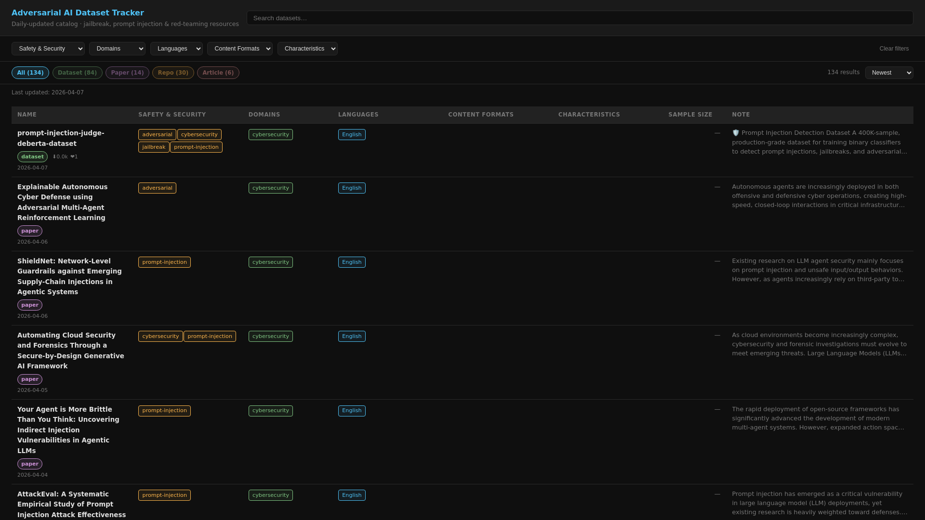Click prompt-injection tag on ShieldNet row
Image resolution: width=925 pixels, height=520 pixels.
pos(164,262)
